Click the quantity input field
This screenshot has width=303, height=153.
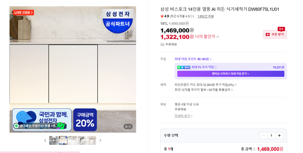click(271, 136)
